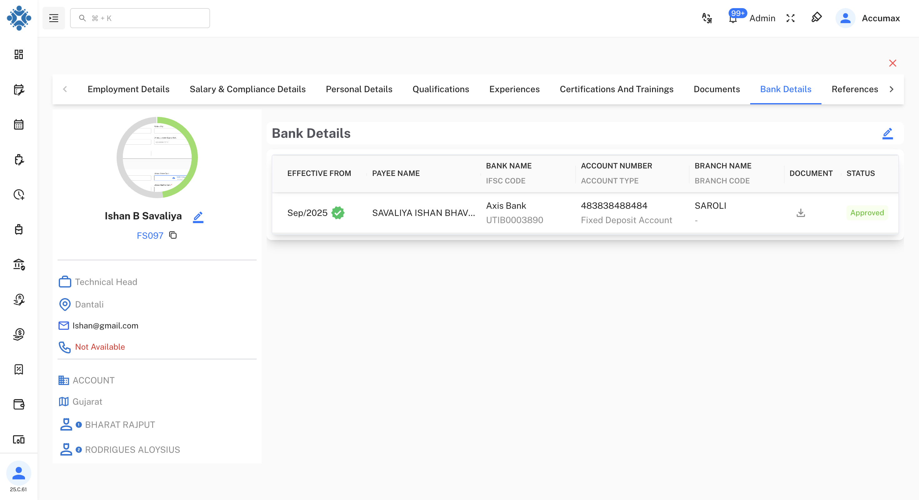The height and width of the screenshot is (500, 919).
Task: Open the bank compliance icon in sidebar
Action: point(18,265)
